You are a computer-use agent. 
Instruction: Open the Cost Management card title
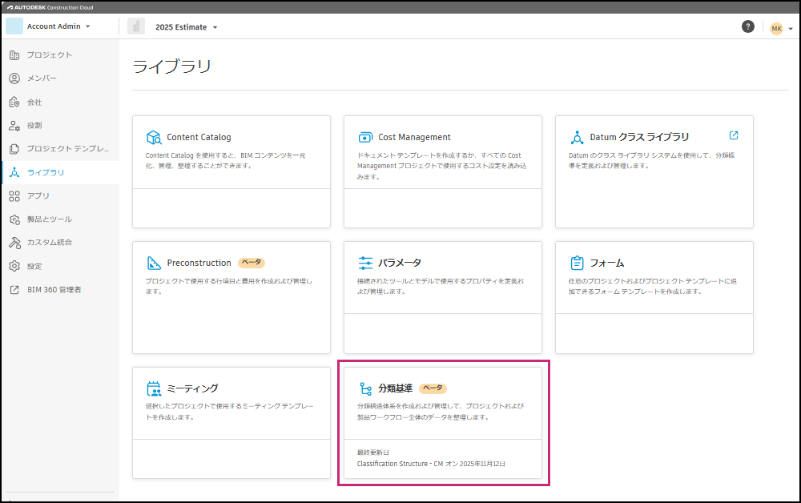click(414, 138)
